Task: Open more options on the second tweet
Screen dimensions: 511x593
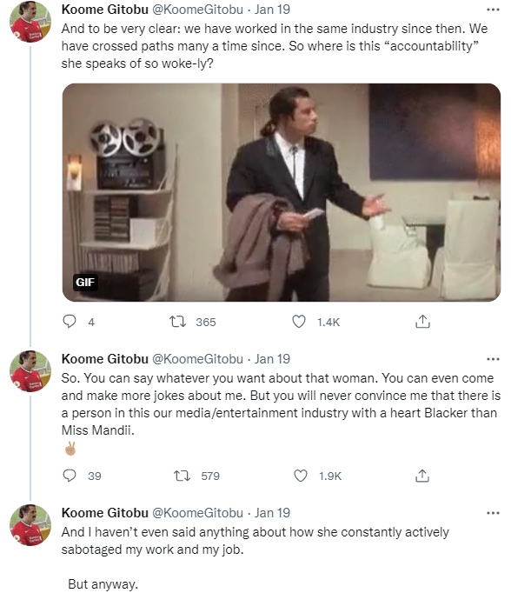Action: (493, 359)
